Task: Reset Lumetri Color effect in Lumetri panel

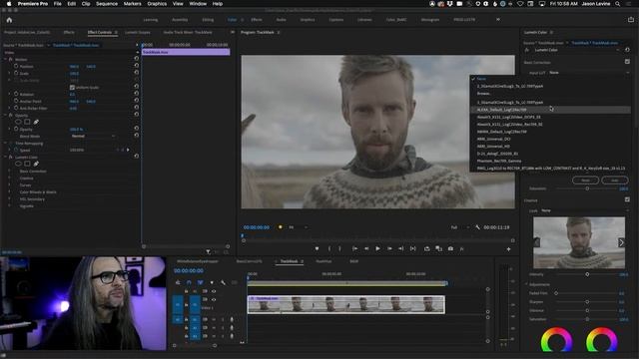Action: [627, 50]
